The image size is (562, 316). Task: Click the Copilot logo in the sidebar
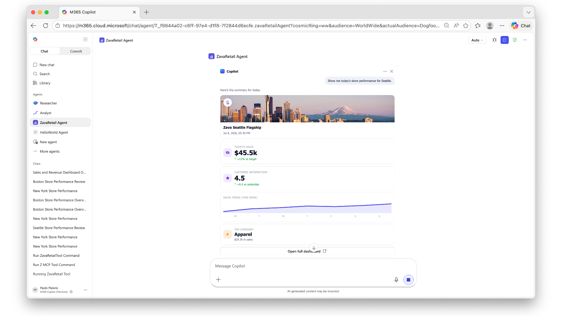pyautogui.click(x=35, y=39)
